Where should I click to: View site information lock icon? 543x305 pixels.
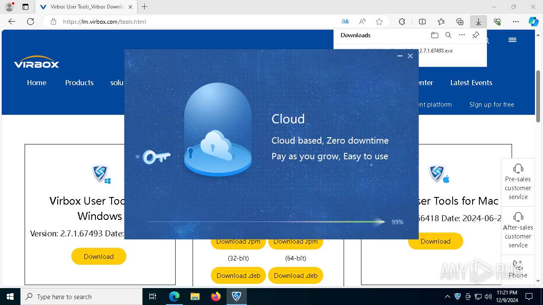[x=53, y=22]
